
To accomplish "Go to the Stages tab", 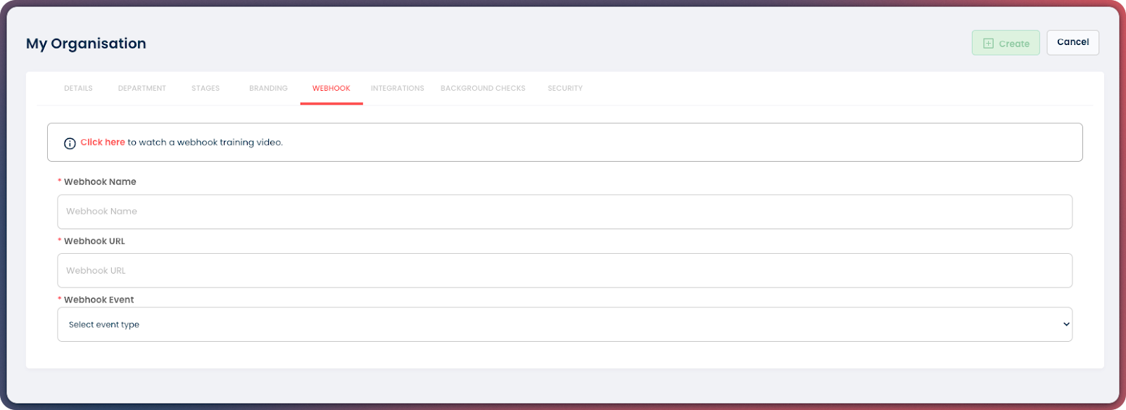I will tap(205, 89).
